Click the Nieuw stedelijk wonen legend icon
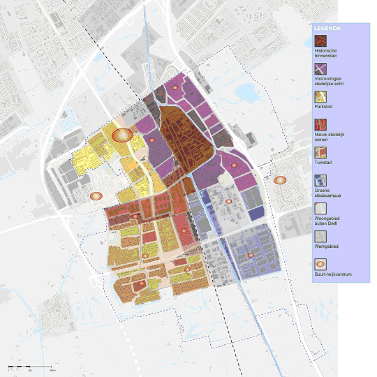 pos(320,124)
